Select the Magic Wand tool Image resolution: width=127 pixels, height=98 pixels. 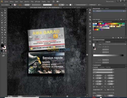[2, 13]
